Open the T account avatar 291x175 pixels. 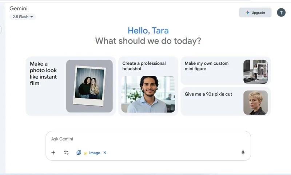point(281,12)
